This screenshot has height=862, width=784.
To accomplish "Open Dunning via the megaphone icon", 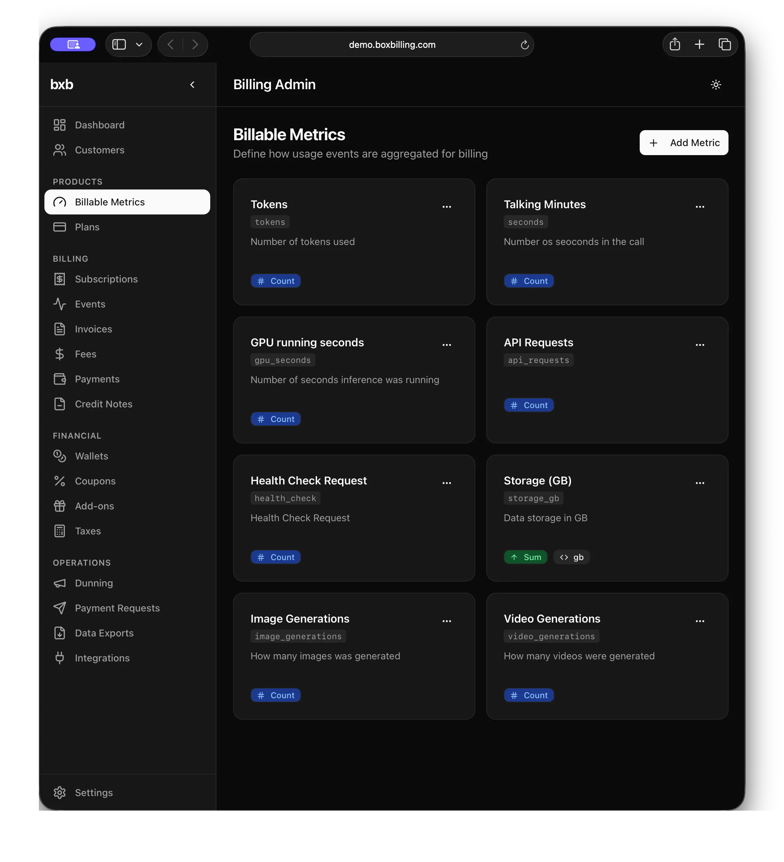I will 60,583.
